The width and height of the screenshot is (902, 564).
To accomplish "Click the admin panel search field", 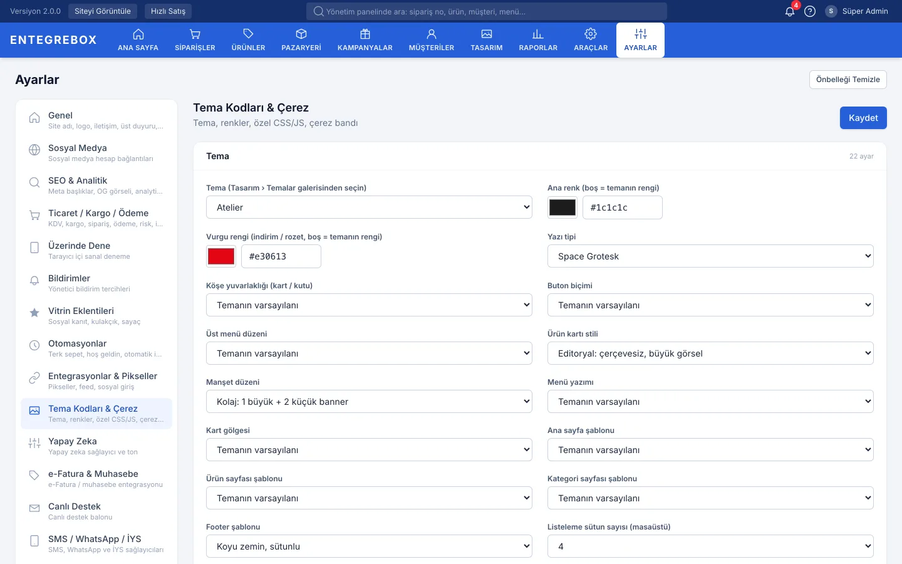I will [x=487, y=11].
